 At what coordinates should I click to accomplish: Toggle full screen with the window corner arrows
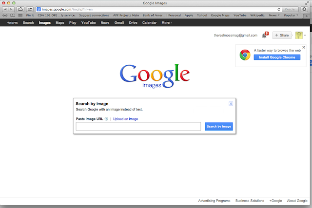pyautogui.click(x=307, y=3)
